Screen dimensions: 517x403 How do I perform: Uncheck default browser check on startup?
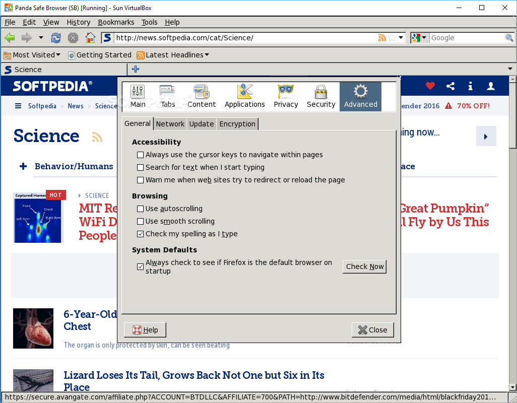[140, 266]
